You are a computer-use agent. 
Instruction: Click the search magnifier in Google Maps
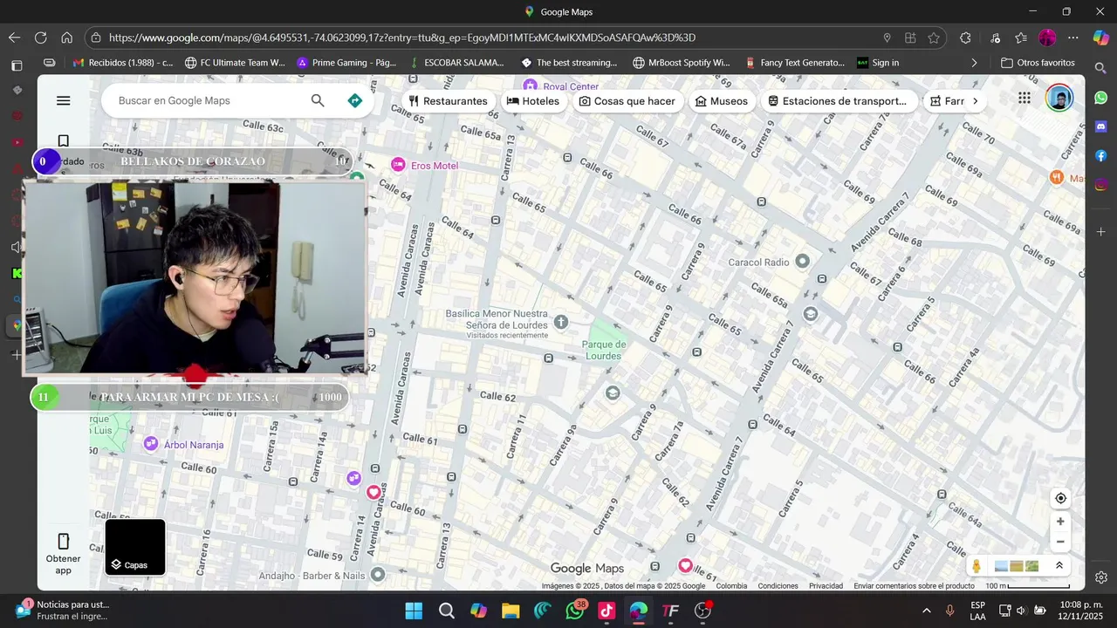pyautogui.click(x=318, y=100)
